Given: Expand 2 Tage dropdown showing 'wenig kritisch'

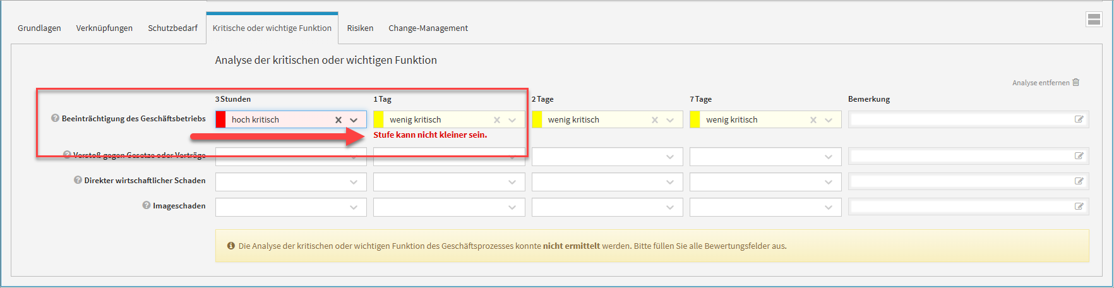Looking at the screenshot, I should coord(670,120).
